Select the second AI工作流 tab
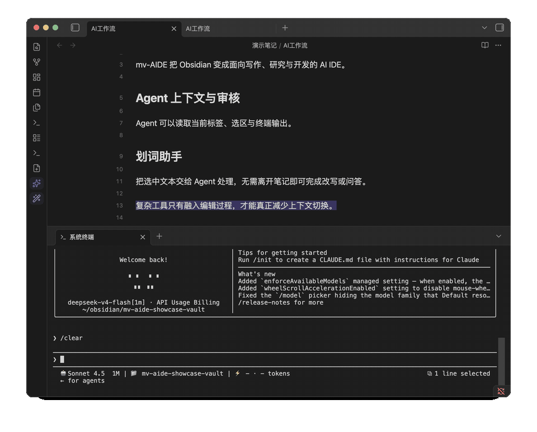 pos(228,29)
